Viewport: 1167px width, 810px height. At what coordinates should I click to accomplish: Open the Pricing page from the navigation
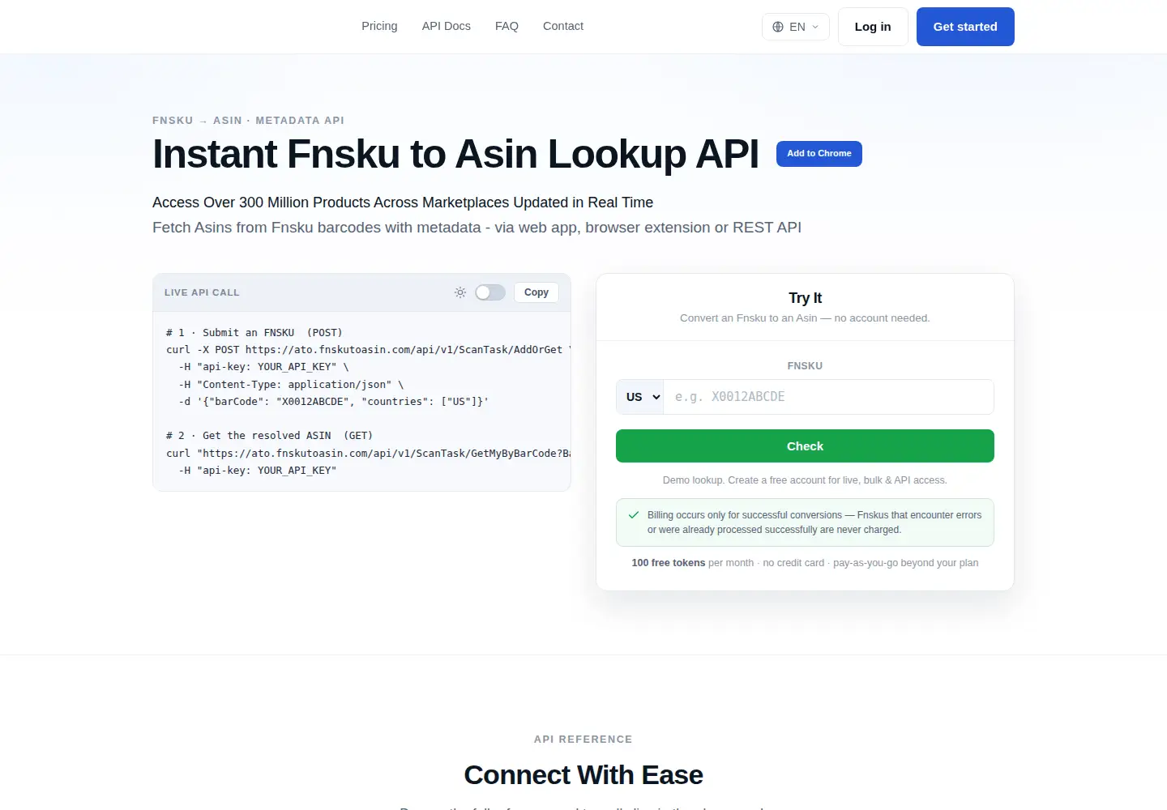click(x=379, y=26)
